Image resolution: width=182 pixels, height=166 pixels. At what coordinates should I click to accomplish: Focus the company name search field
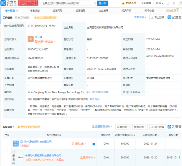click(x=68, y=3)
